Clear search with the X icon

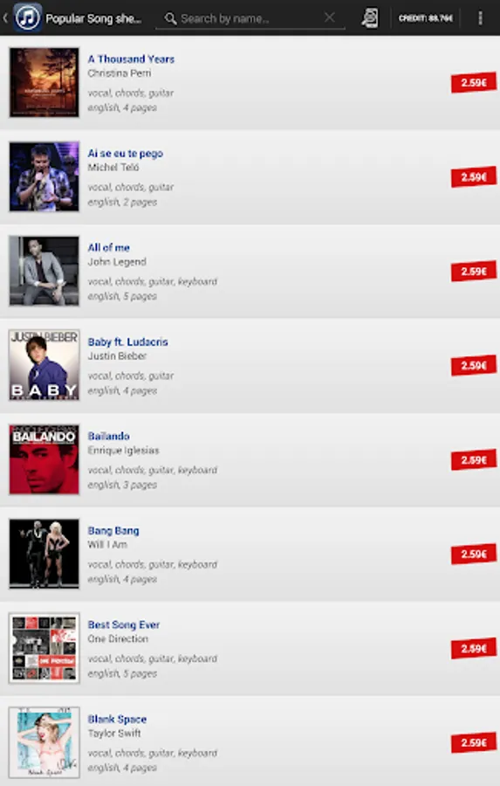pos(329,17)
